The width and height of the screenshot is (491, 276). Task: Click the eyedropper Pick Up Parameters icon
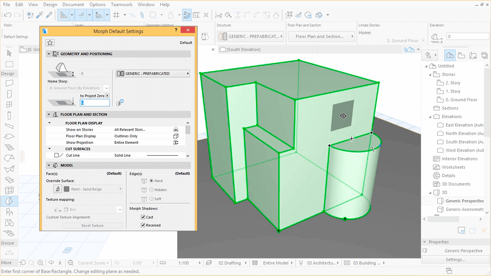[x=40, y=15]
